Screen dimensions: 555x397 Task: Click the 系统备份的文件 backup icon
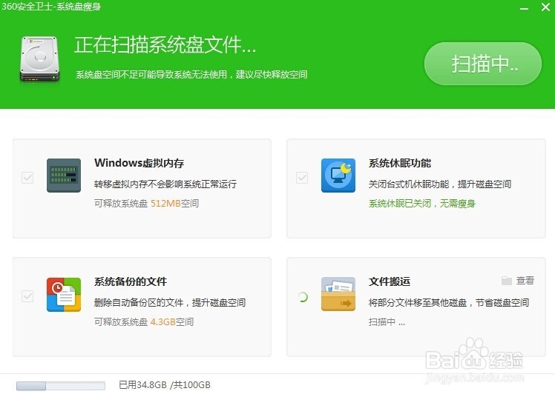tap(64, 295)
